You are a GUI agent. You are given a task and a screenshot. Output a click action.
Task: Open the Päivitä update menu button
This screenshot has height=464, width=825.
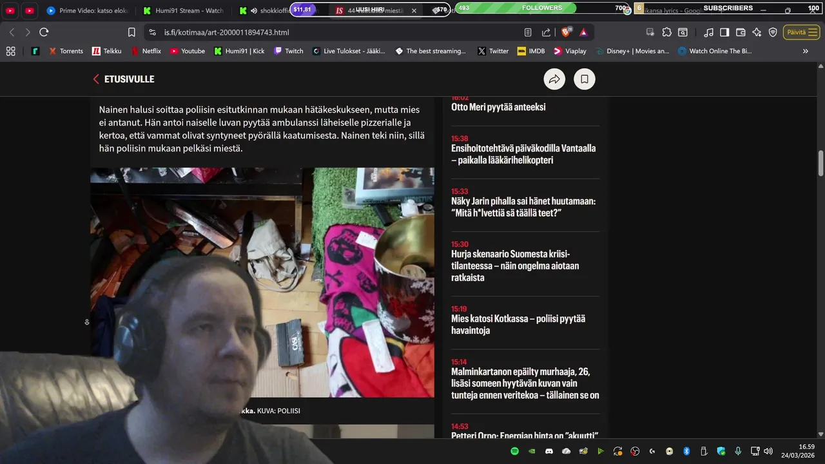click(801, 32)
